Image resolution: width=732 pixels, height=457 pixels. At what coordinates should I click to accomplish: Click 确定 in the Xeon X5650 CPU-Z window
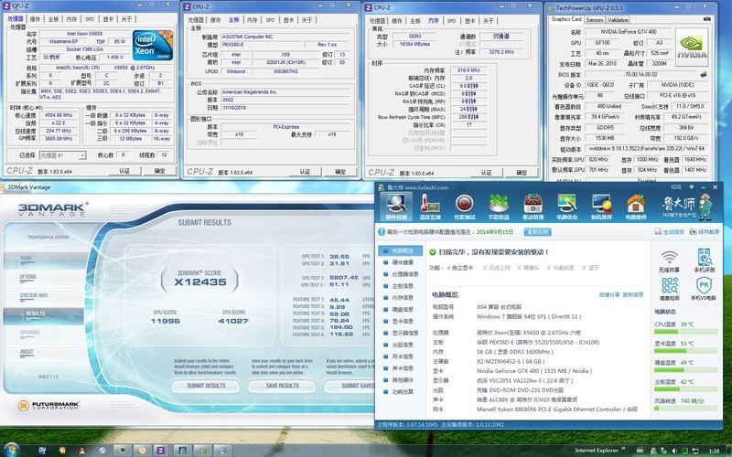coord(159,171)
